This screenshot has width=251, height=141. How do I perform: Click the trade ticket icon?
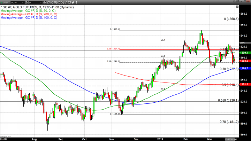pyautogui.click(x=55, y=2)
